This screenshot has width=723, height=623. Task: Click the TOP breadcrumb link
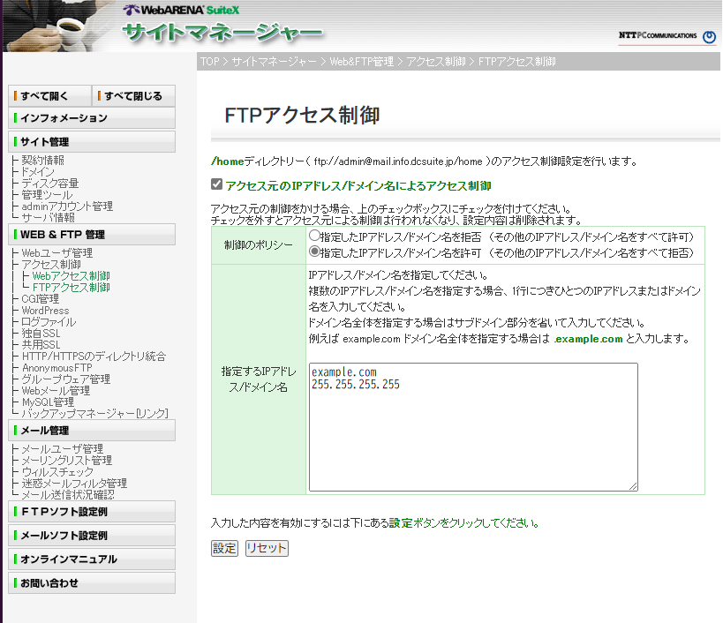[209, 62]
